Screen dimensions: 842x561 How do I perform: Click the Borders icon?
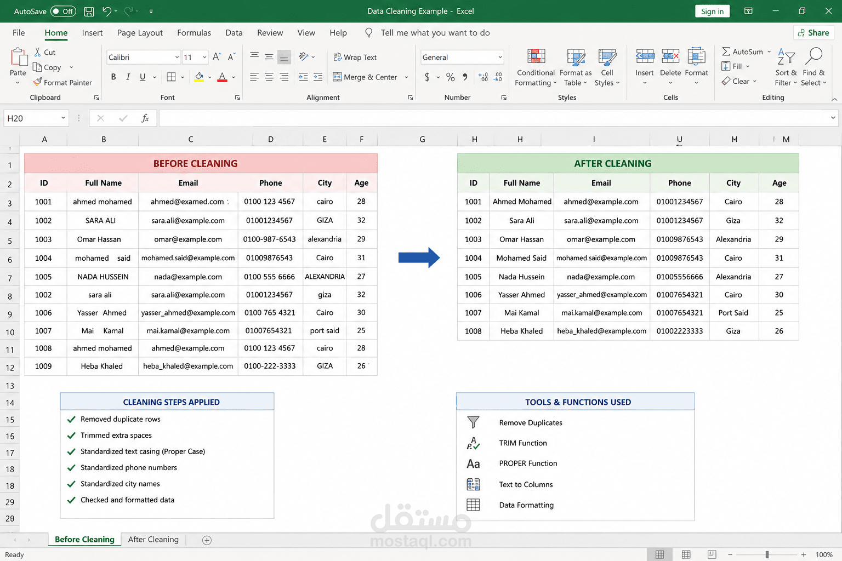point(171,77)
